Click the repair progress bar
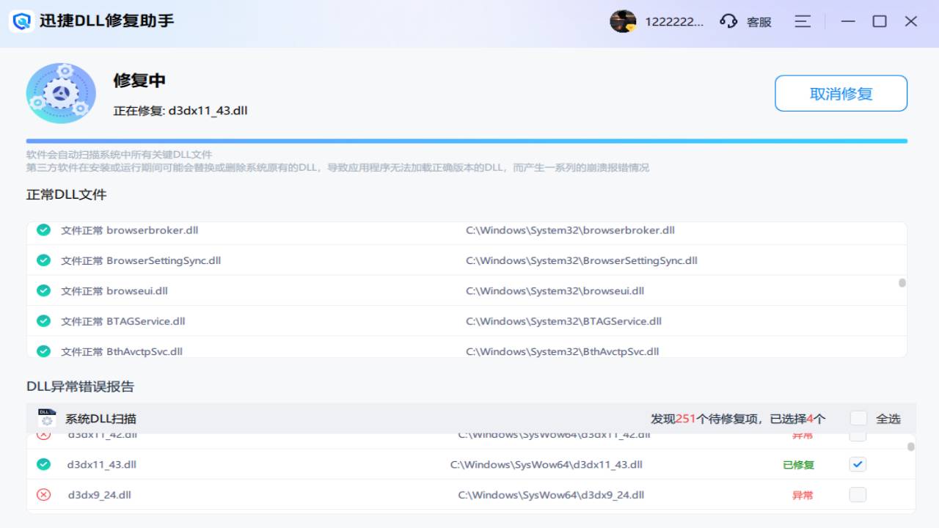 [467, 141]
